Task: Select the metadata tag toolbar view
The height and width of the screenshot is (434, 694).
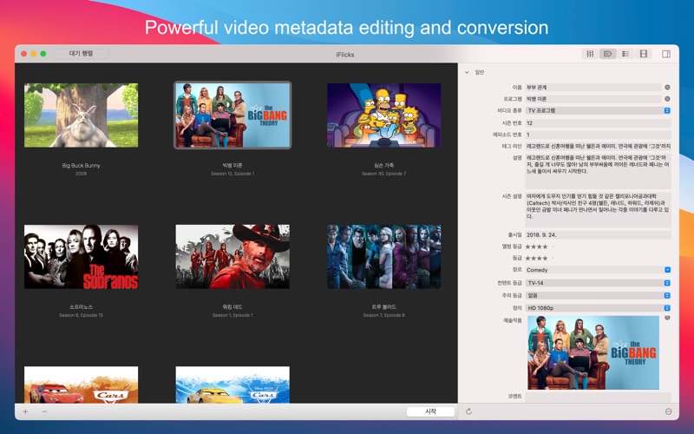Action: [x=608, y=54]
